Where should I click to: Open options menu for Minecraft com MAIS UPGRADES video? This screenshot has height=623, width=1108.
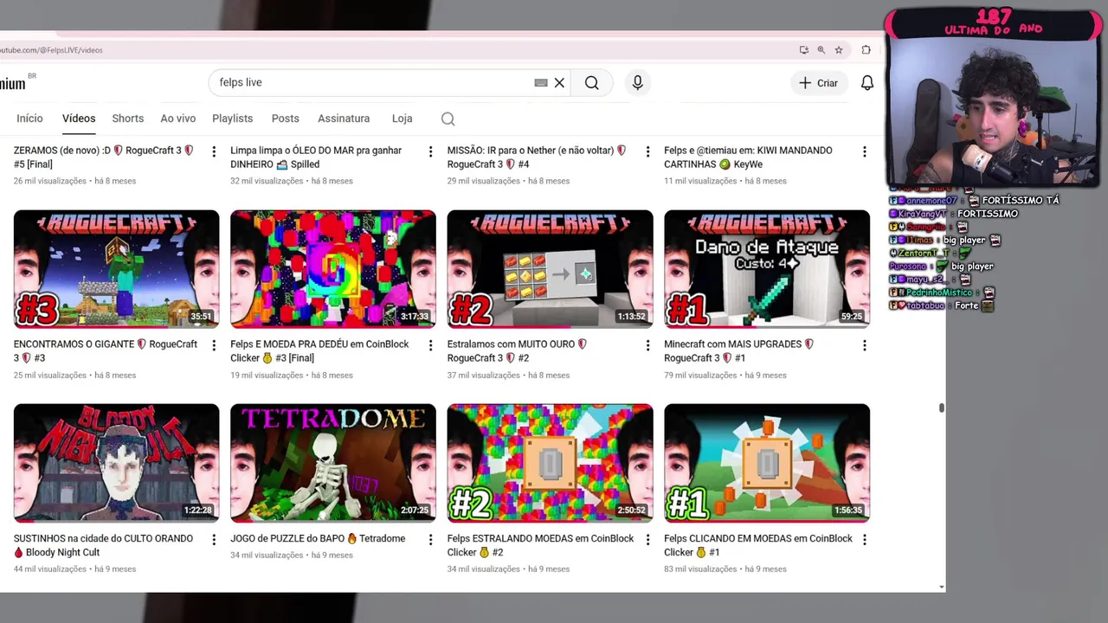(x=864, y=345)
